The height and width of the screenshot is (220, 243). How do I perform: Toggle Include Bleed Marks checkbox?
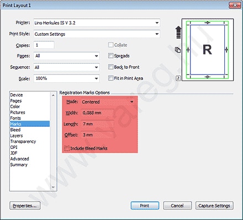67,148
